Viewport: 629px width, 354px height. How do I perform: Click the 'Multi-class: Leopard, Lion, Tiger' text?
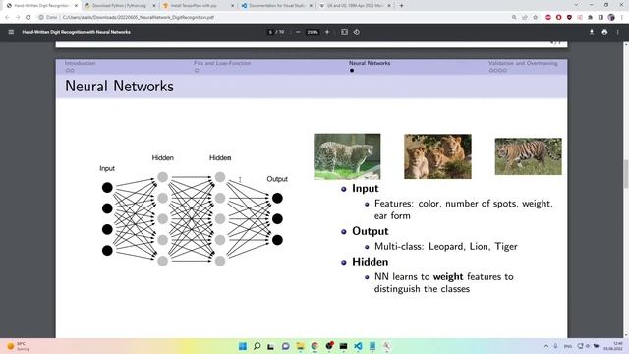click(445, 246)
